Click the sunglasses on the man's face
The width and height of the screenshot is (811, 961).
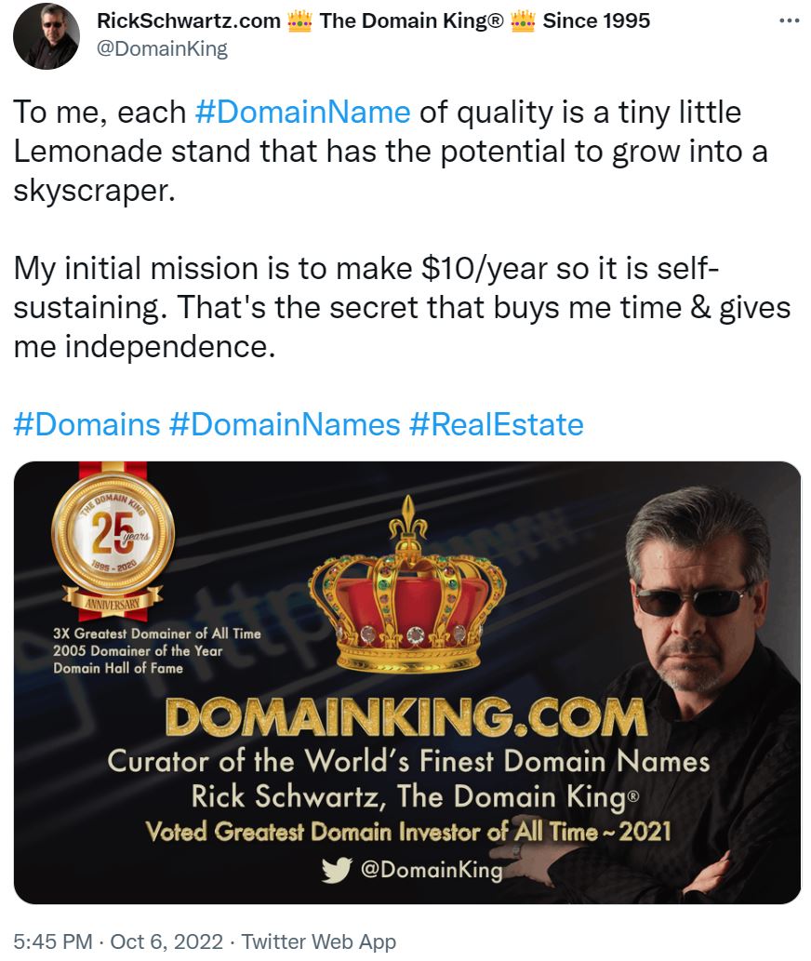pyautogui.click(x=691, y=597)
